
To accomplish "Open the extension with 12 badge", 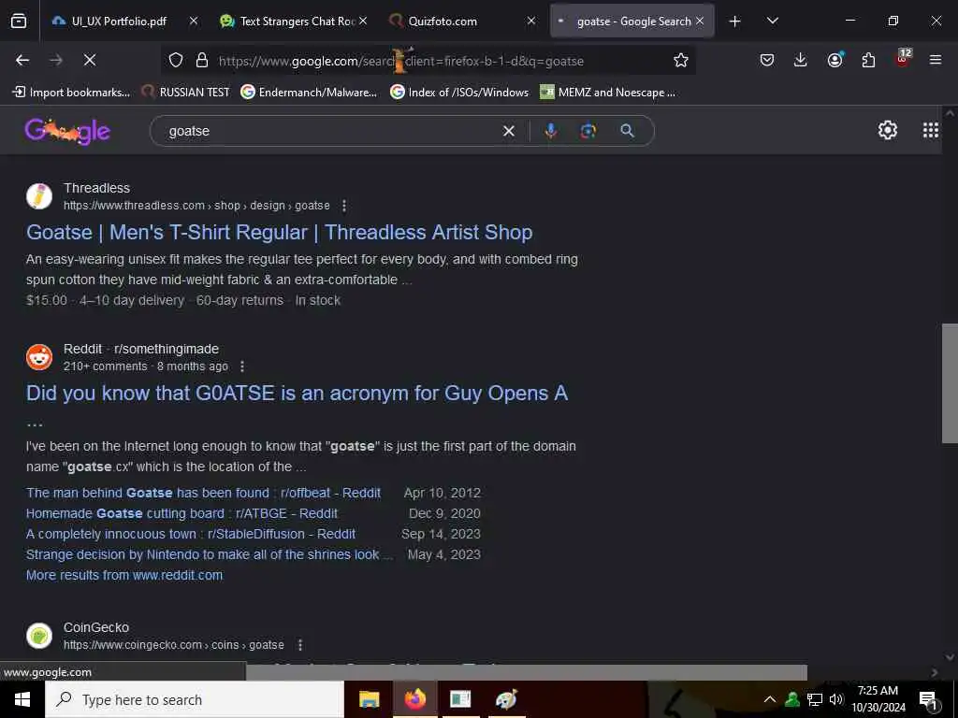I will pos(903,59).
